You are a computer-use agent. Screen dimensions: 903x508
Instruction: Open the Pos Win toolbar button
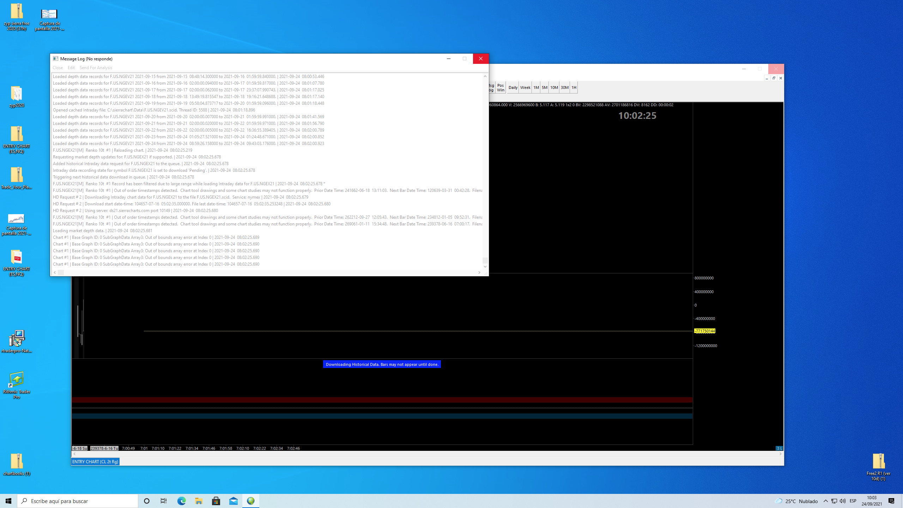click(501, 87)
